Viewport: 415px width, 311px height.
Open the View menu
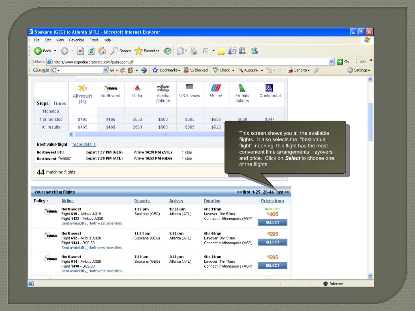[60, 40]
